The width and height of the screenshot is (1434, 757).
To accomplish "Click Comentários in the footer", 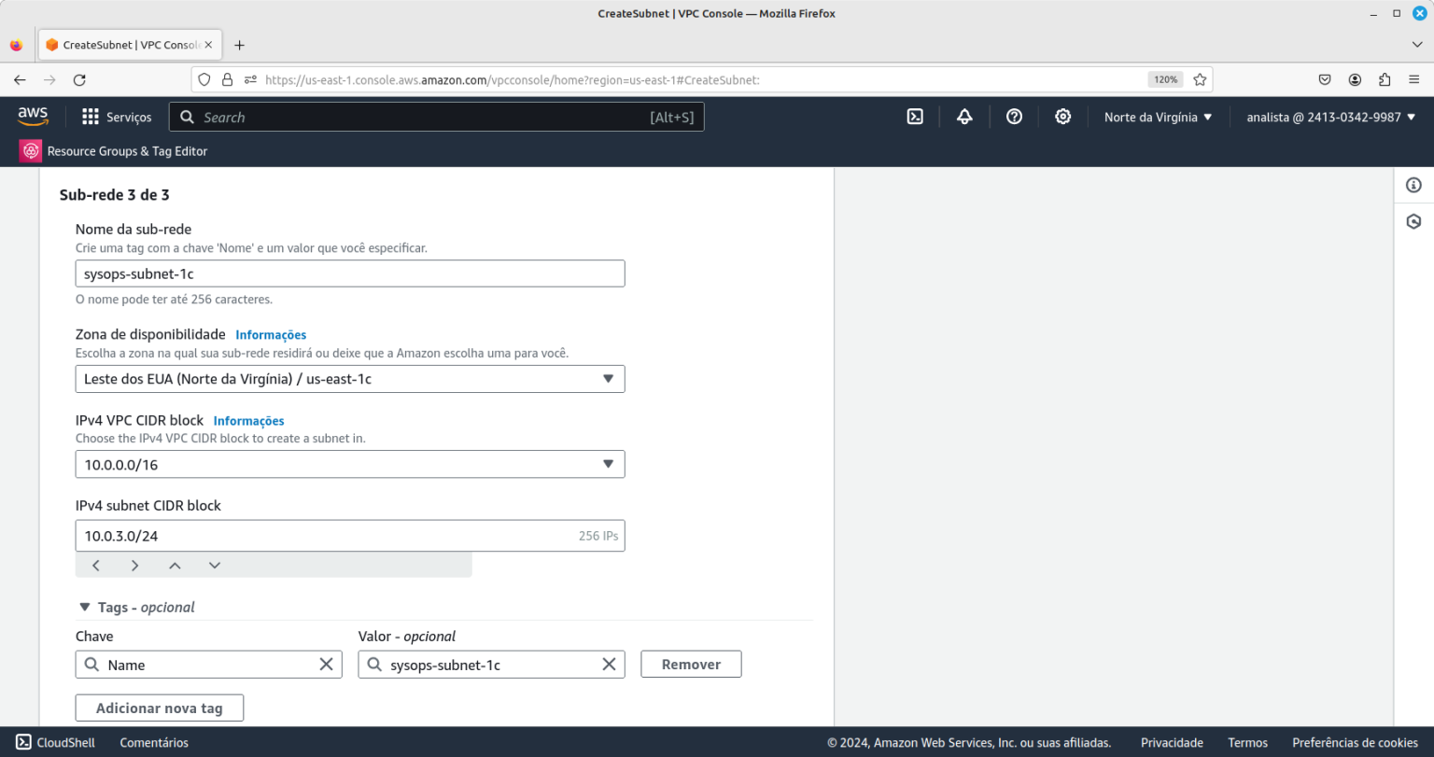I will click(154, 743).
